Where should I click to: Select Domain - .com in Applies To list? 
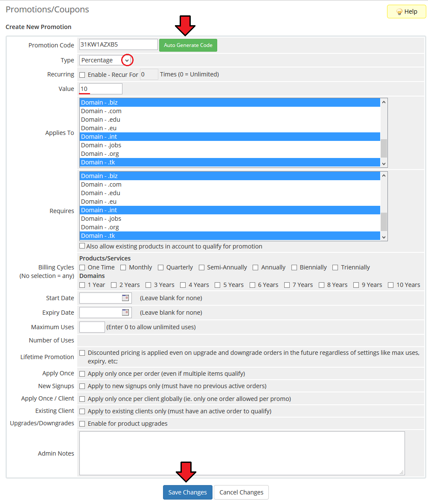click(x=230, y=111)
